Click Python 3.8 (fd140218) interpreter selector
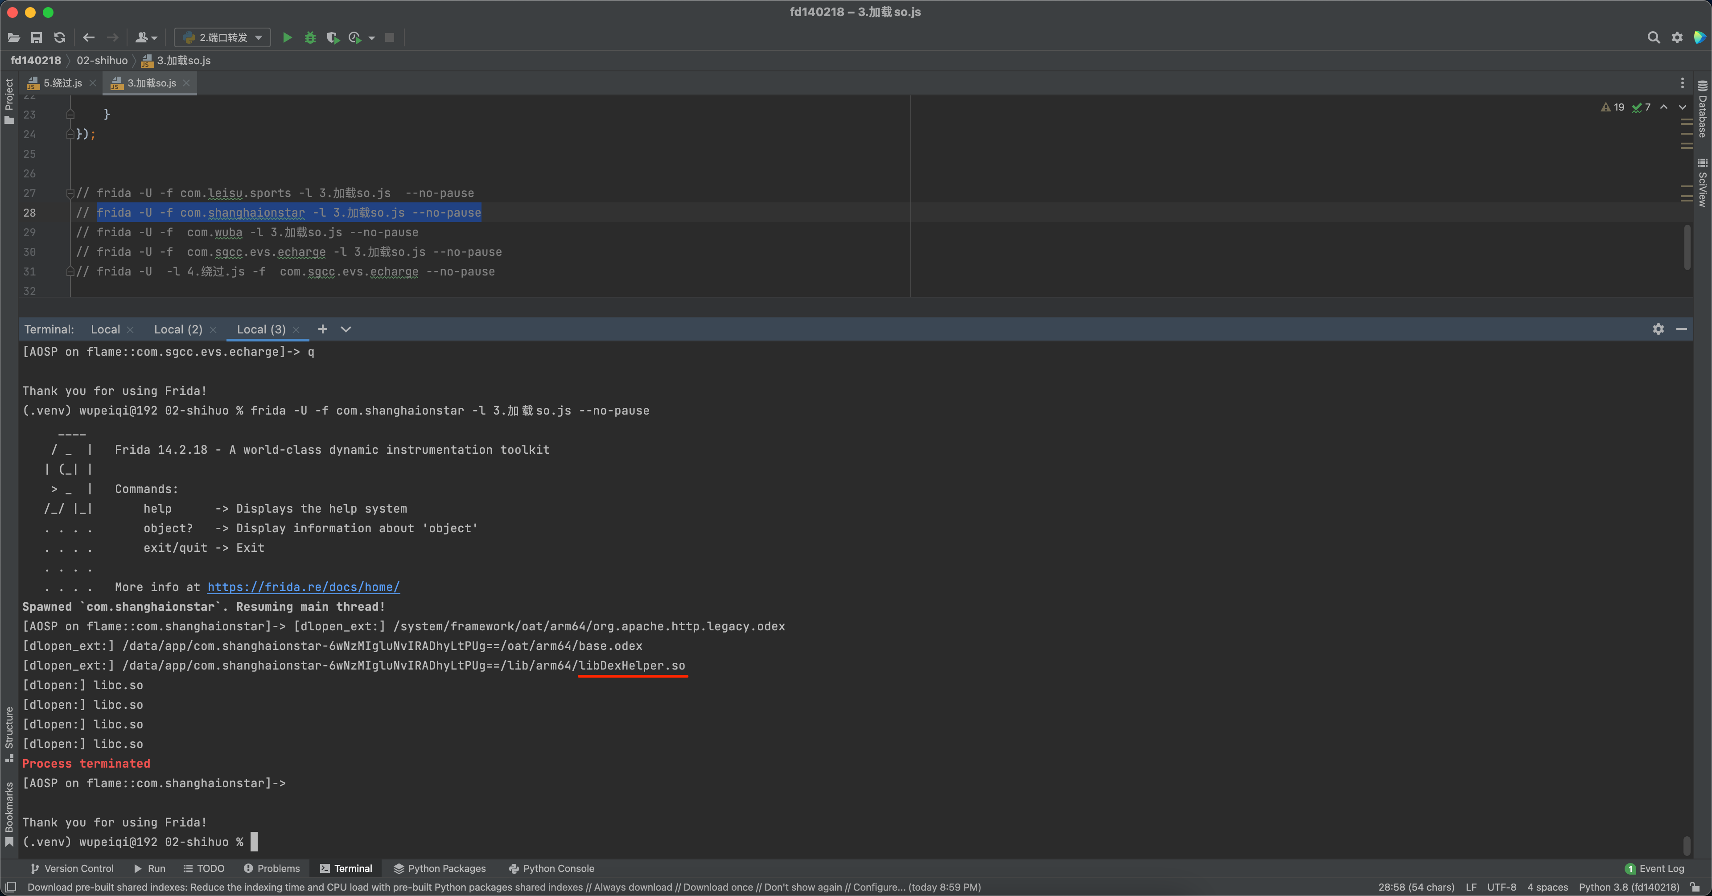The width and height of the screenshot is (1712, 896). (x=1629, y=887)
